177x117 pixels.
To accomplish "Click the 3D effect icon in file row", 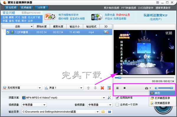I will pos(106,32).
